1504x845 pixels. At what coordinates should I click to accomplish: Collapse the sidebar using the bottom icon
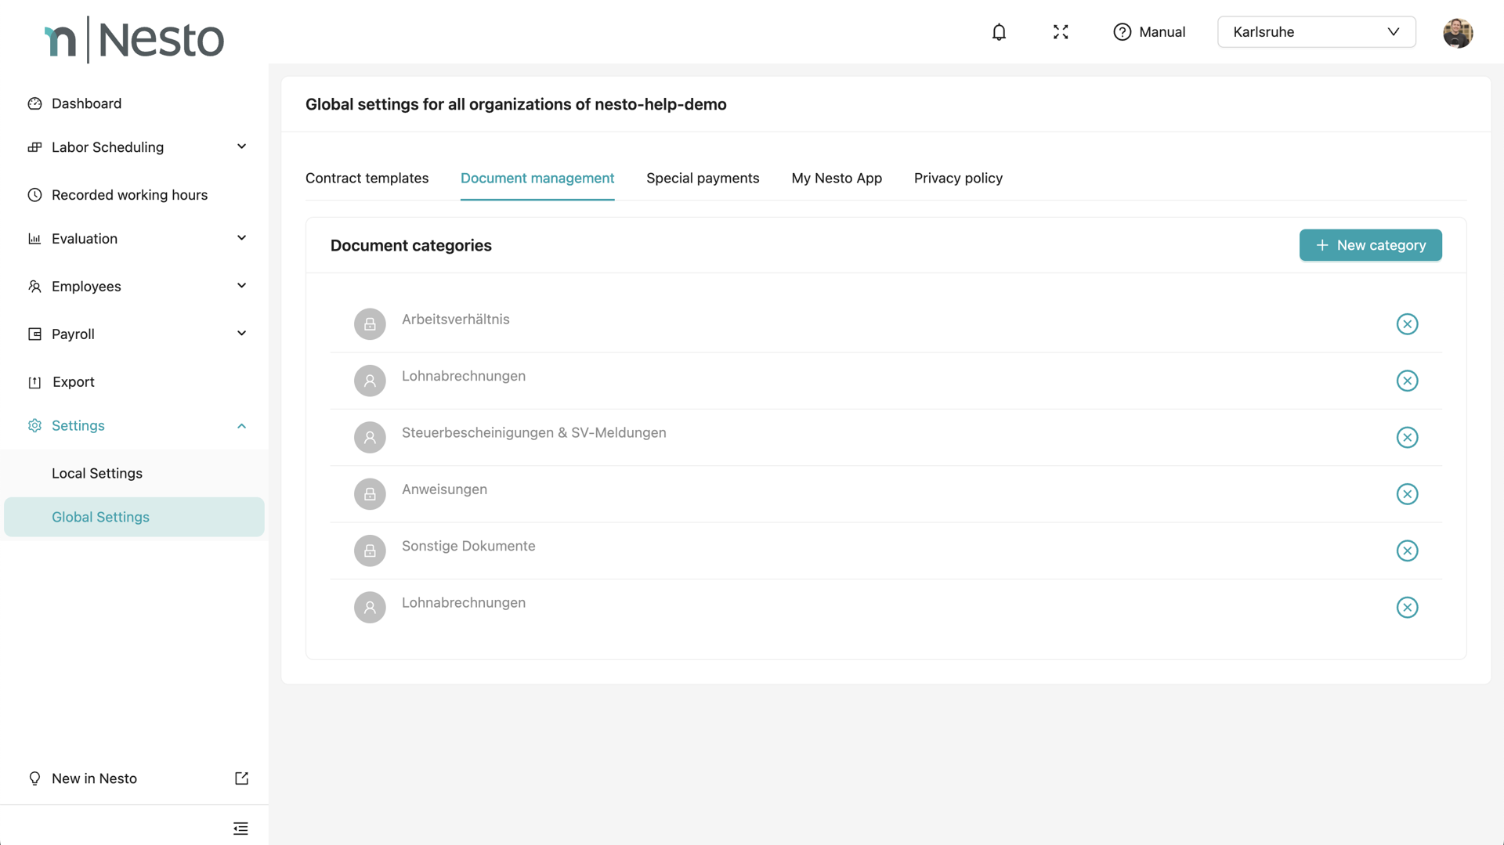pyautogui.click(x=240, y=829)
